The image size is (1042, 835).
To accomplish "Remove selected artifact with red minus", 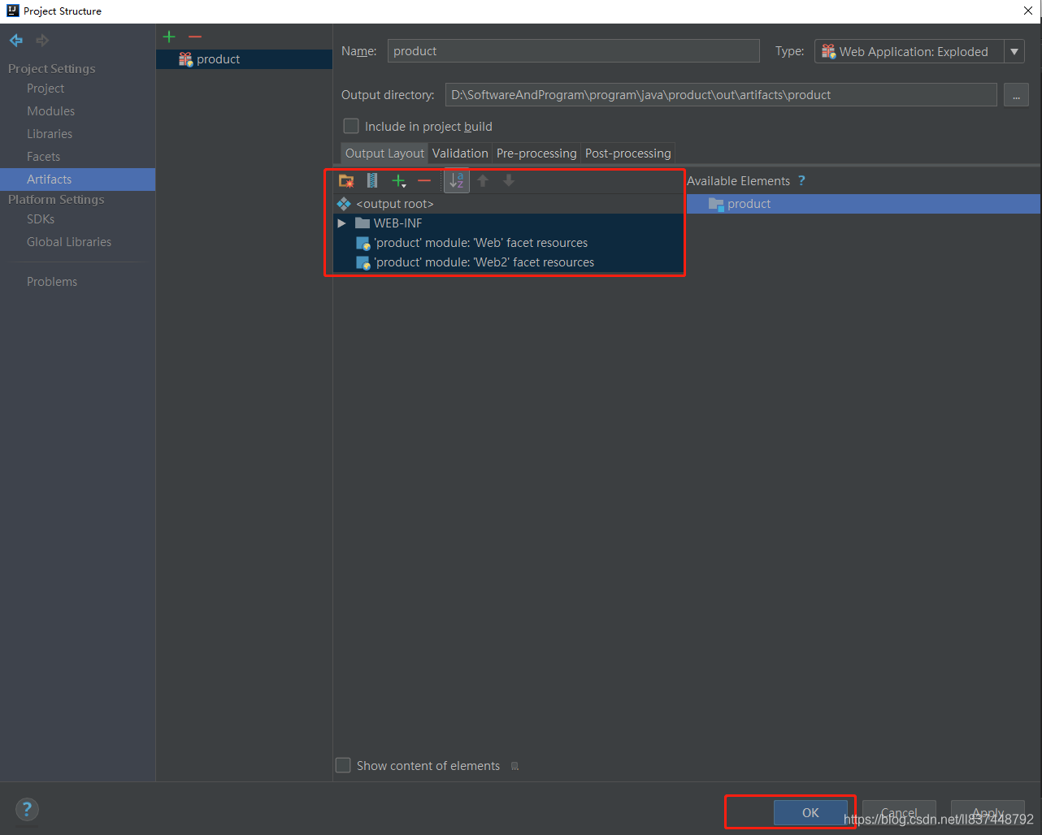I will [x=195, y=37].
